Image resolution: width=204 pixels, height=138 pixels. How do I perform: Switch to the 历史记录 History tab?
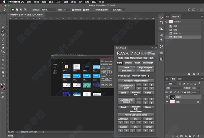176,17
